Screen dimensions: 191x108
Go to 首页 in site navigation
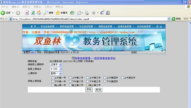[33, 26]
